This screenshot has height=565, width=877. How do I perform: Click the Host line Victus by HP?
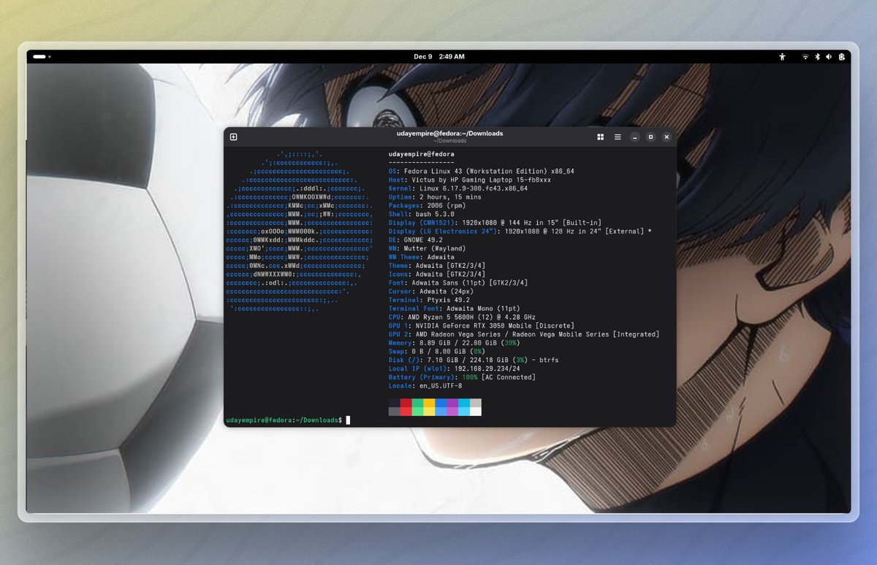(470, 180)
